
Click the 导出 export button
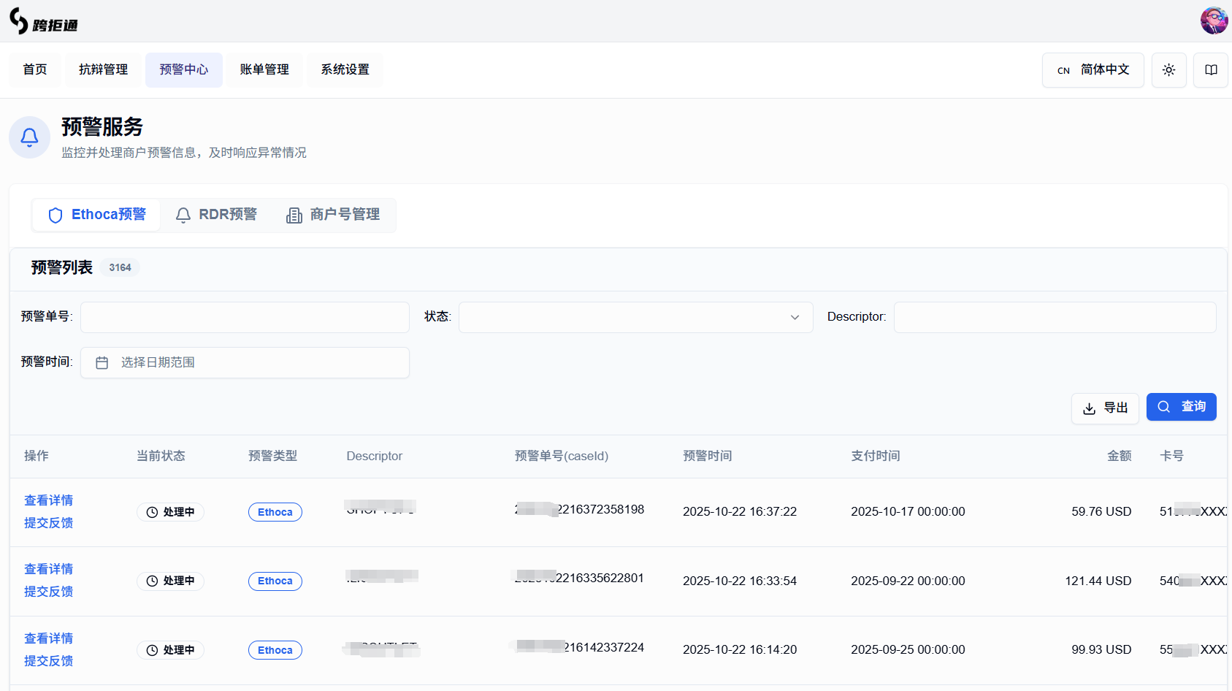point(1104,408)
